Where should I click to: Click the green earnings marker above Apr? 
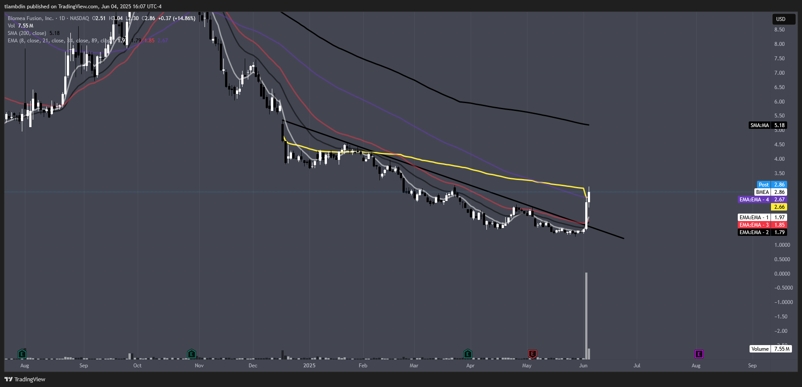click(x=468, y=354)
